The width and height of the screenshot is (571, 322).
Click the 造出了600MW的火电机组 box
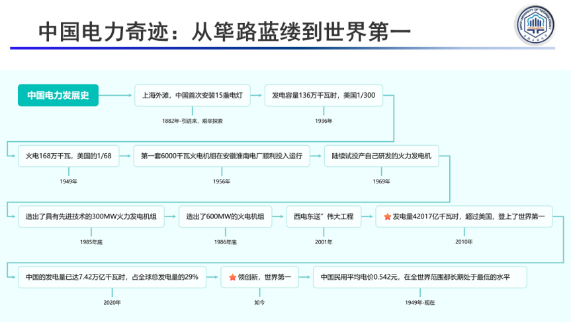click(x=225, y=216)
